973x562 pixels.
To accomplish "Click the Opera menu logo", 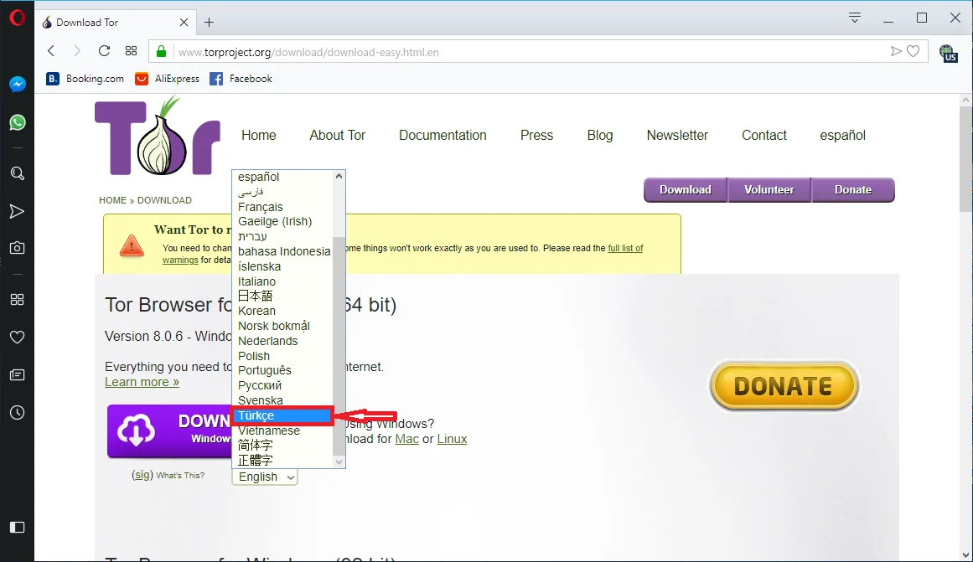I will pyautogui.click(x=17, y=18).
